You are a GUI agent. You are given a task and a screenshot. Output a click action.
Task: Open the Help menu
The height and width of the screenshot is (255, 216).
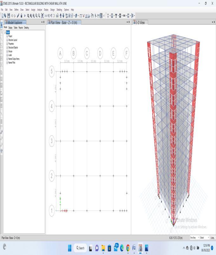[x=72, y=10]
